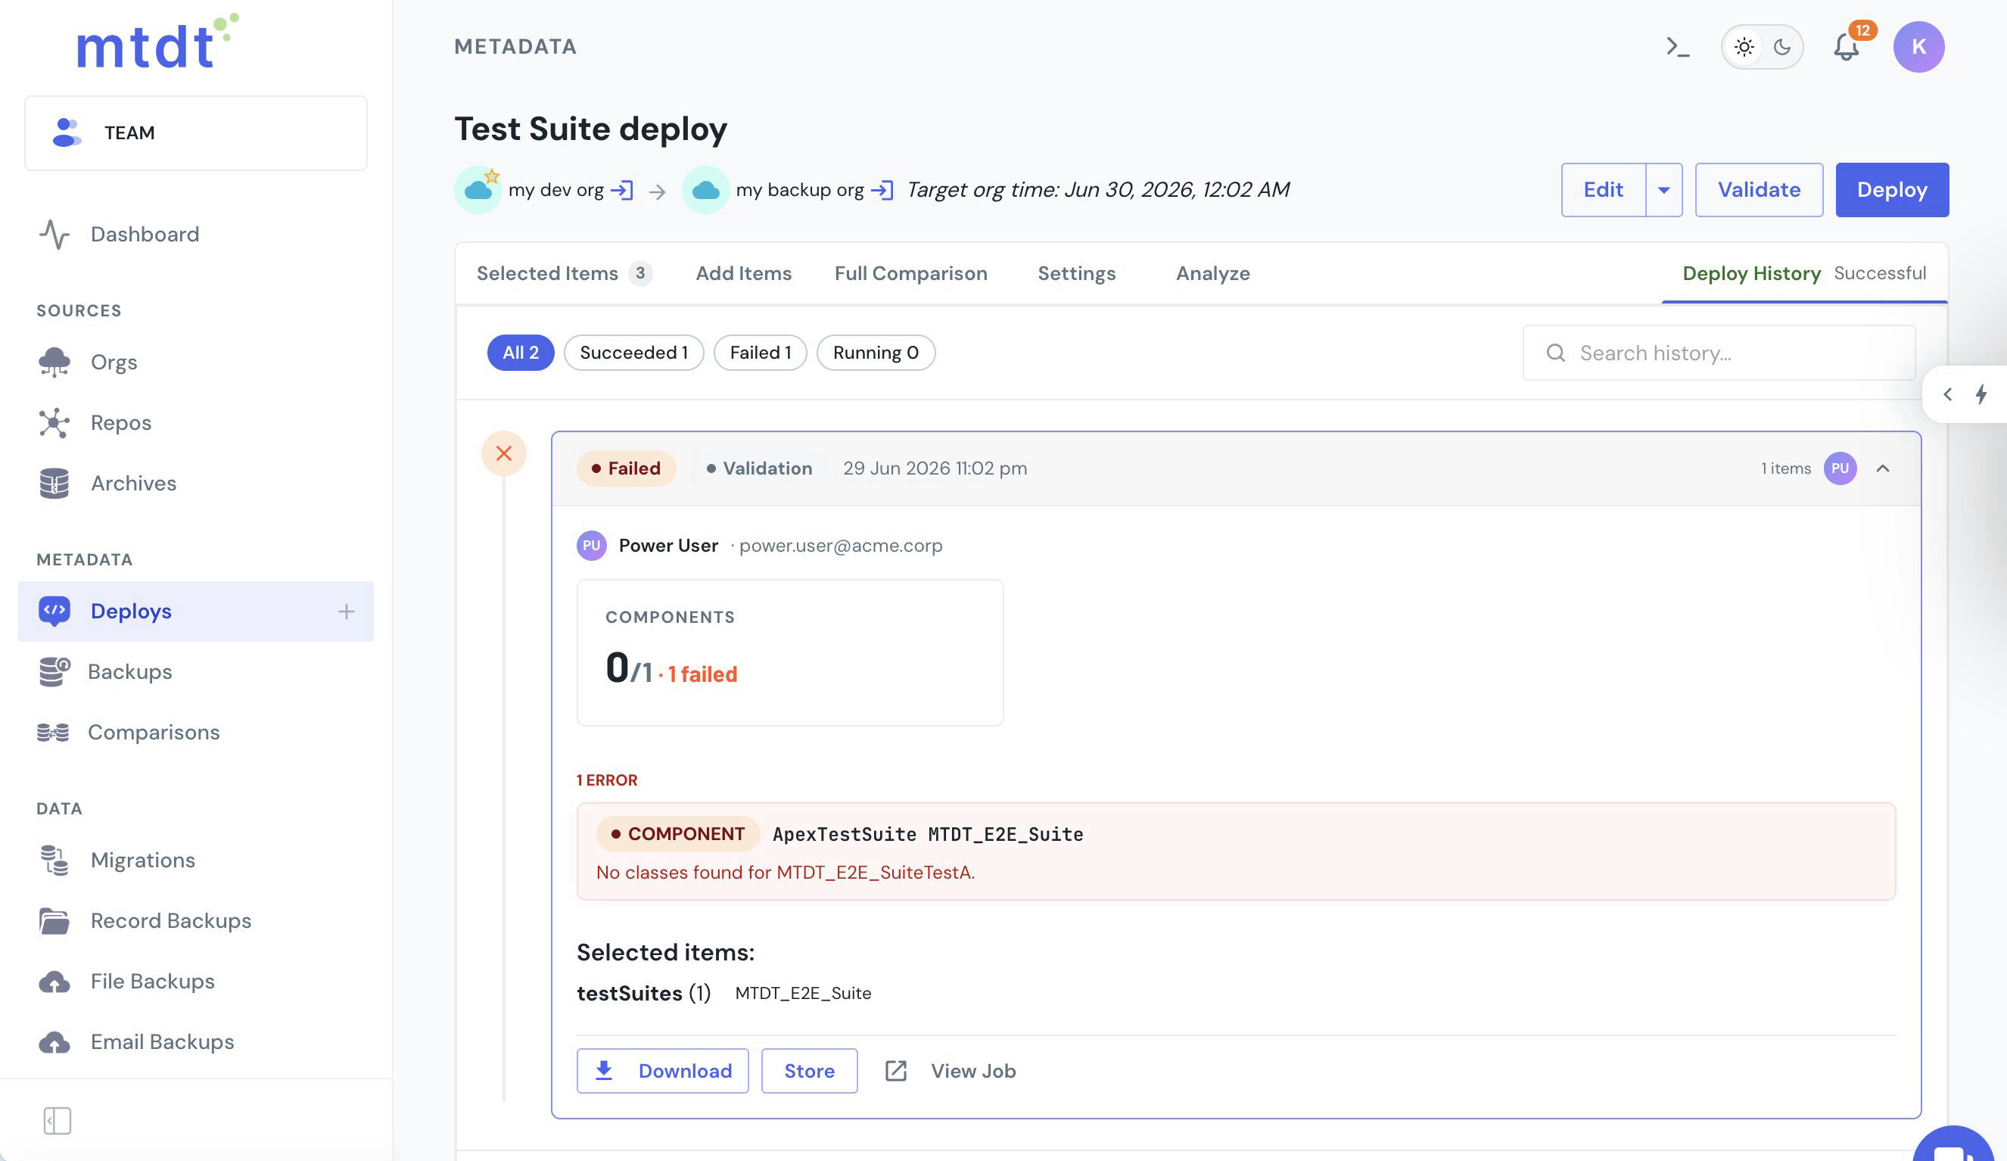Open notifications bell with 12 badge

pyautogui.click(x=1847, y=46)
